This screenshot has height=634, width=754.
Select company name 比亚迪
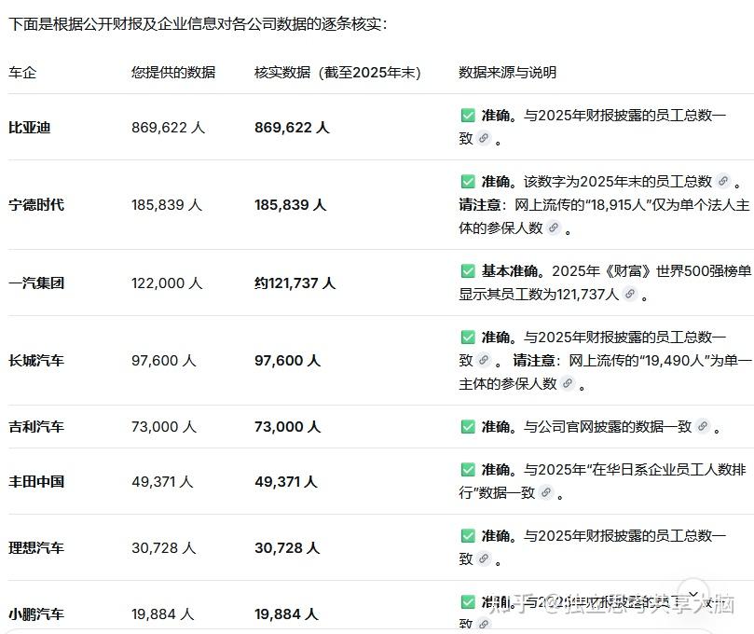click(29, 128)
